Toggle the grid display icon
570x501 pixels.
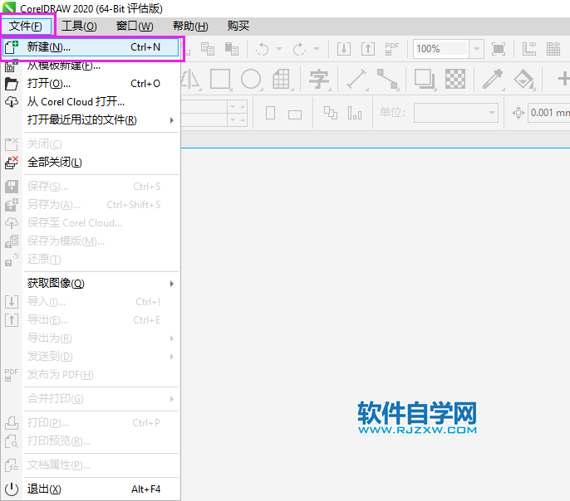click(x=553, y=49)
